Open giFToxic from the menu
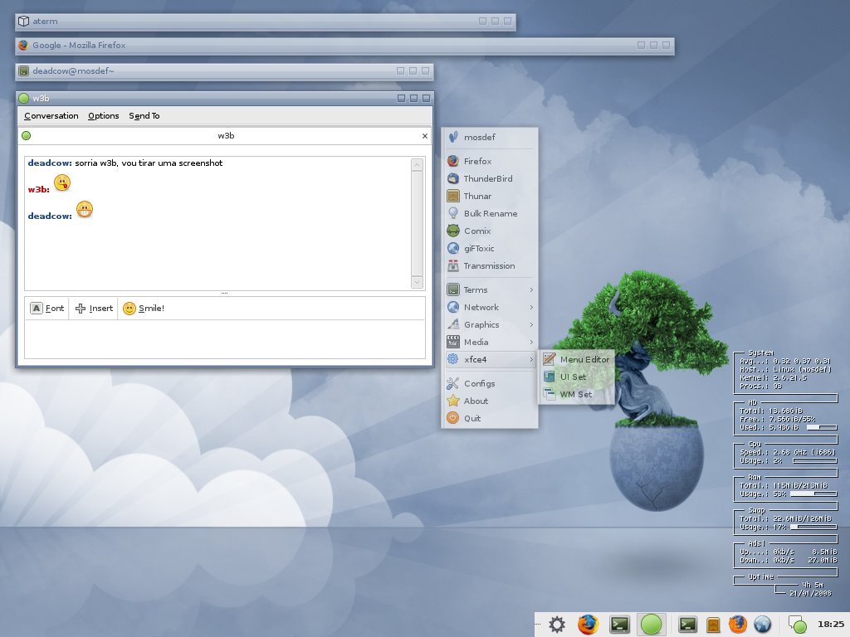The image size is (850, 637). coord(490,248)
